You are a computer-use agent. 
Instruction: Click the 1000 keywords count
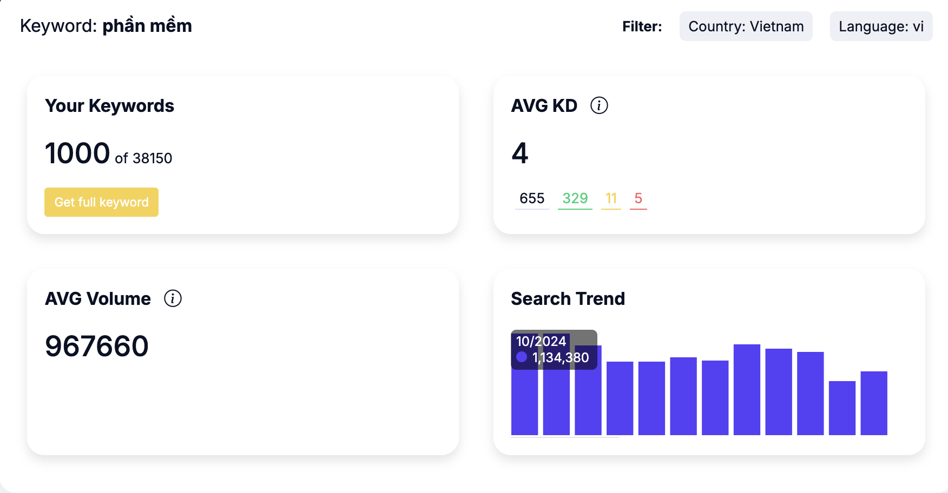coord(77,153)
